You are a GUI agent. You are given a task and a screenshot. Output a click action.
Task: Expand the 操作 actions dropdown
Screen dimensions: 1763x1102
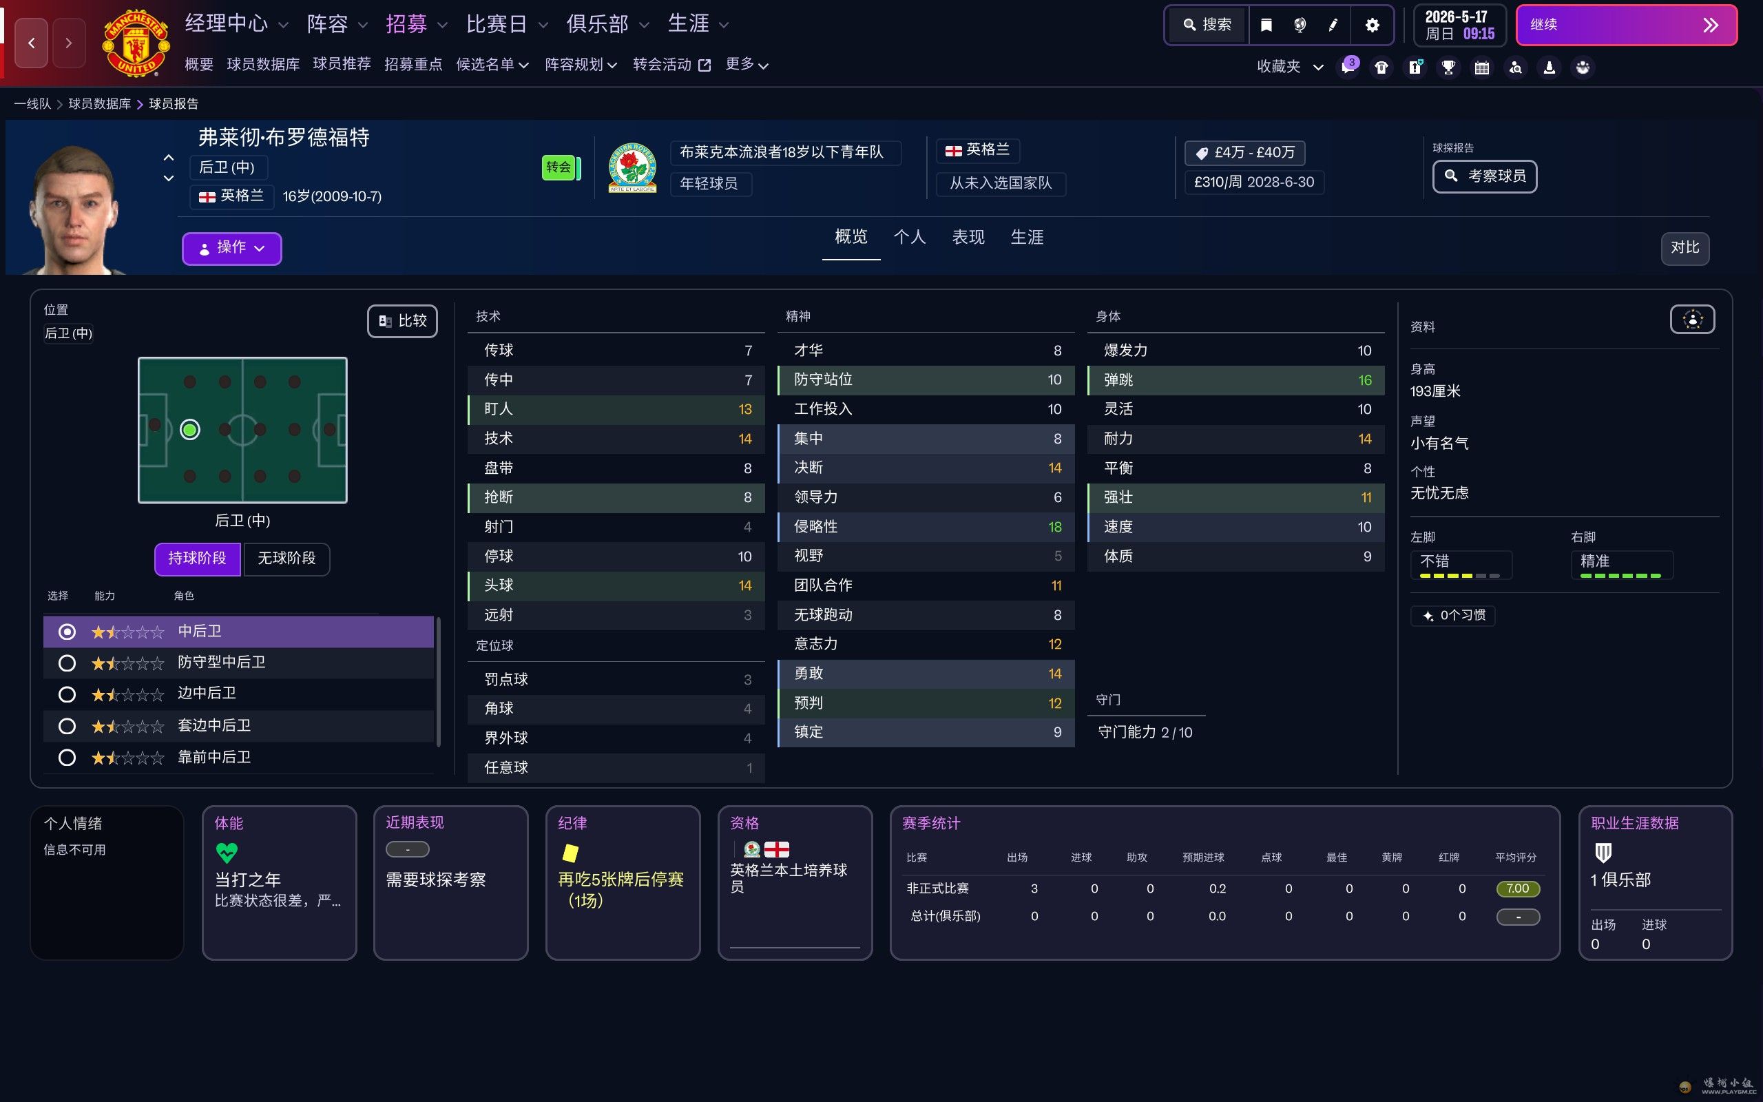(231, 249)
